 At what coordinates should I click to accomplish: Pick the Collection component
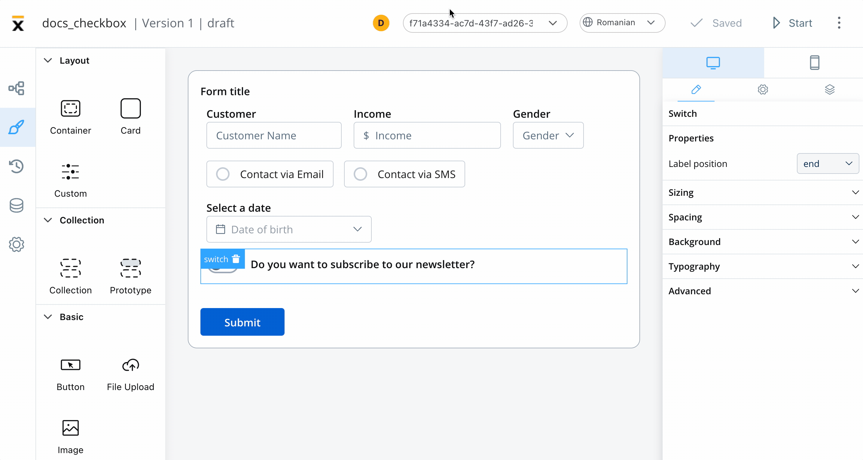point(70,277)
